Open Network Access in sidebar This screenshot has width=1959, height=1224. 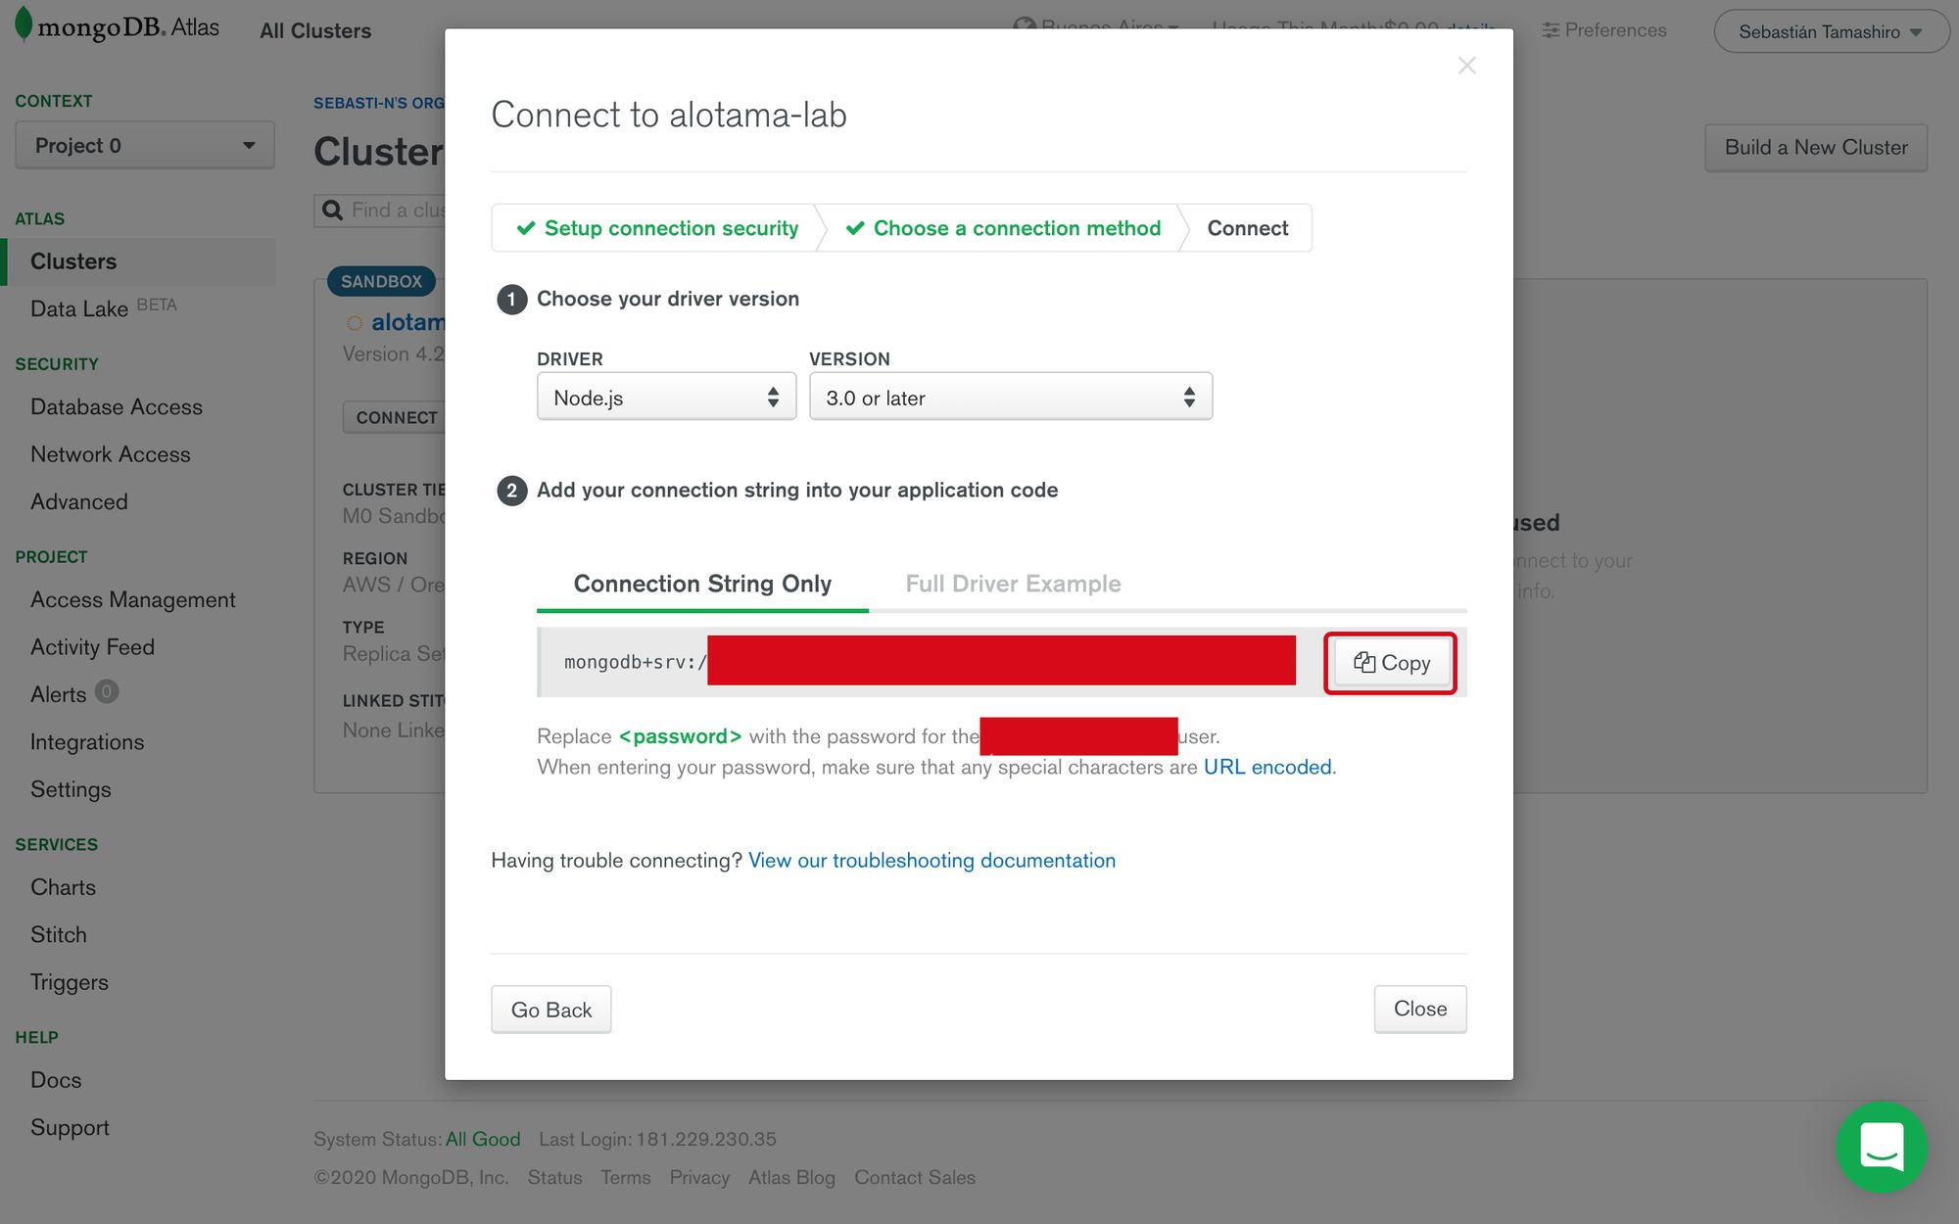pyautogui.click(x=111, y=454)
